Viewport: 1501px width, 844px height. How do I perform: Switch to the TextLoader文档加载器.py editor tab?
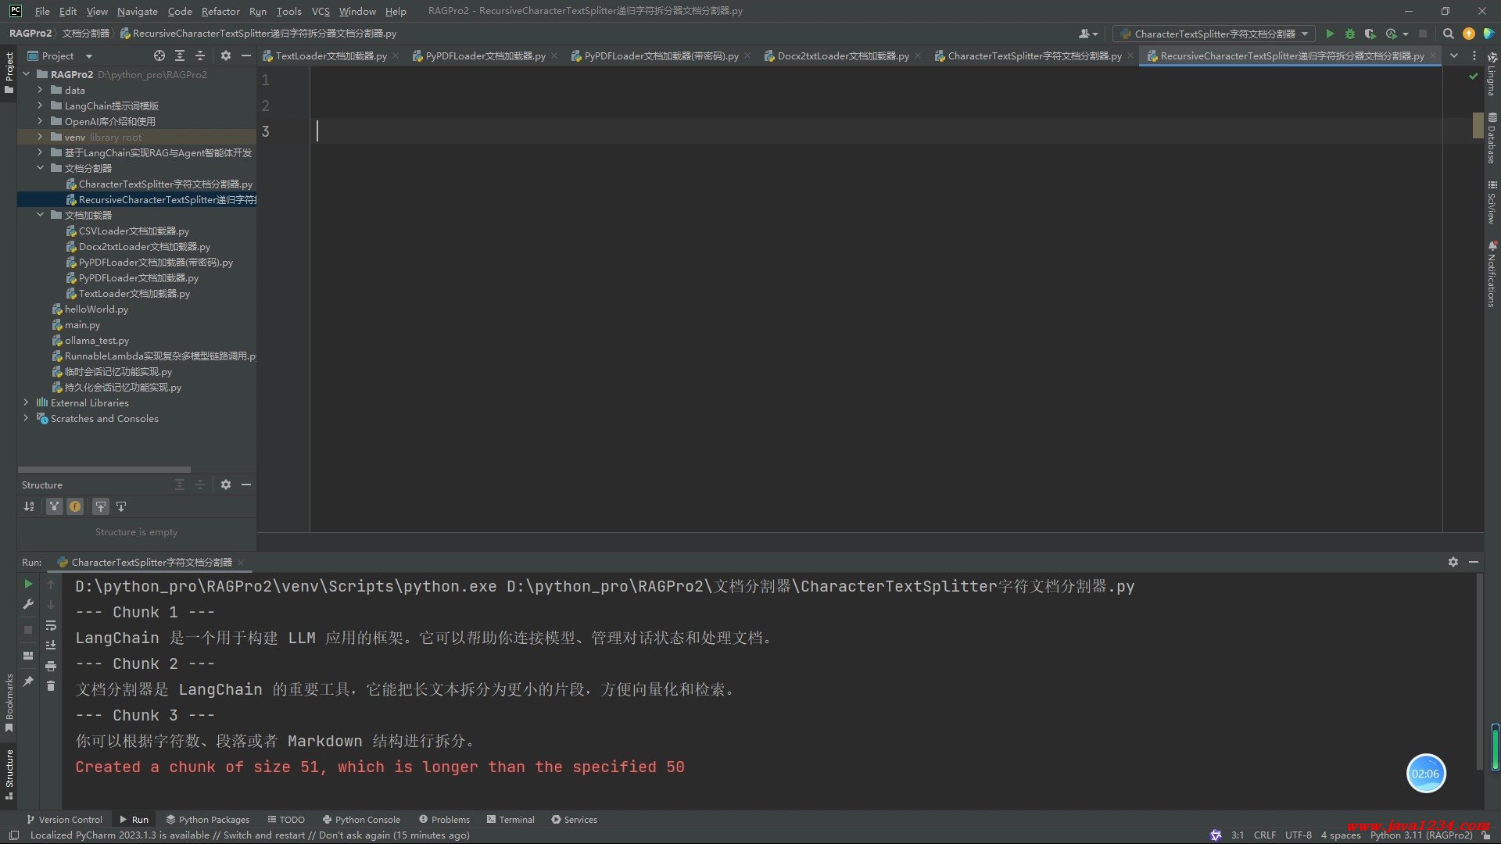(x=330, y=55)
